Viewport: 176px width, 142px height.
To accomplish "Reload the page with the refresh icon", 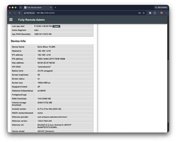I will pyautogui.click(x=19, y=13).
